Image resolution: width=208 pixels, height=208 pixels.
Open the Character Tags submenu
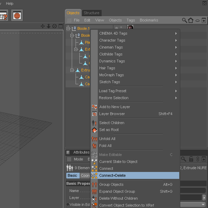tap(135, 40)
